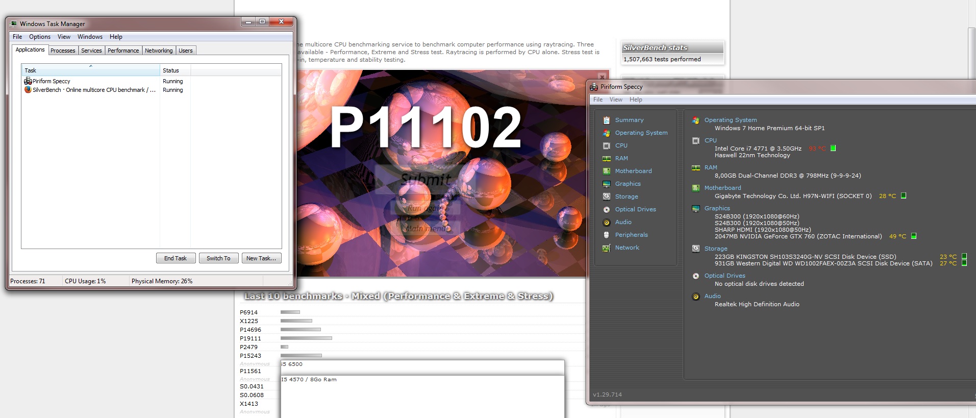Select the CPU chip icon in Speccy sidebar
The width and height of the screenshot is (976, 418).
click(x=607, y=145)
